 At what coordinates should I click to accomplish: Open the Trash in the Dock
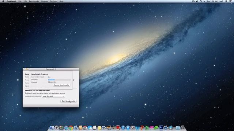coord(182,127)
